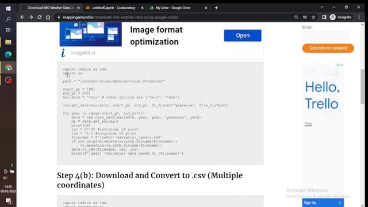The height and width of the screenshot is (207, 368).
Task: Click the 'import imdlib as imd' line
Action: click(85, 69)
